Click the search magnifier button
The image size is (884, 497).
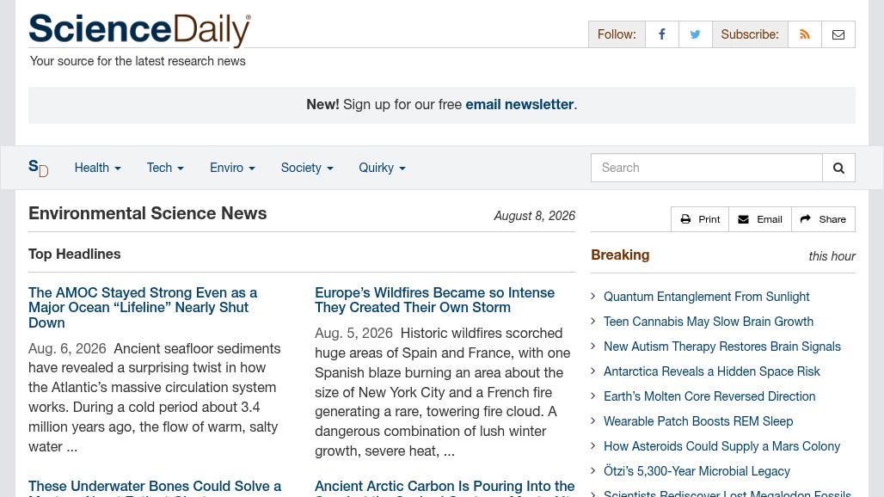click(838, 168)
